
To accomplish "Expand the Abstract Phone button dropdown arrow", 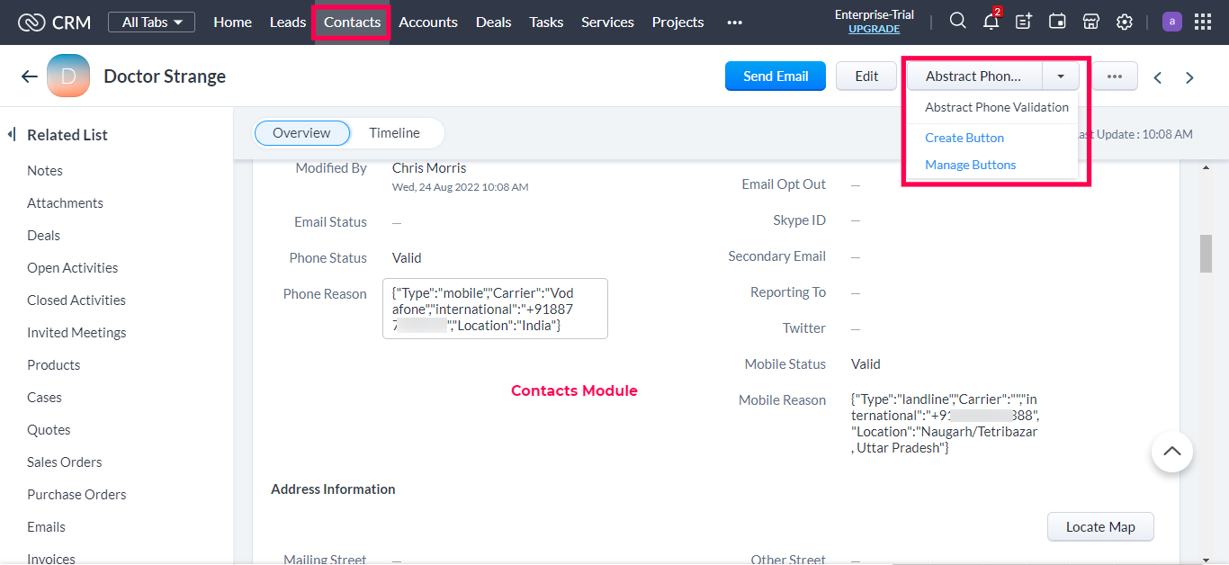I will tap(1061, 76).
